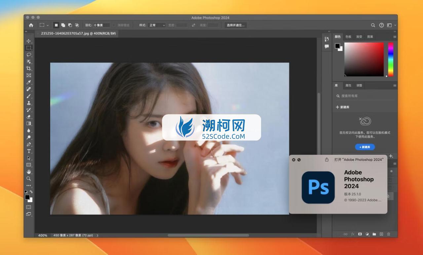The image size is (423, 255).
Task: Open the style dropdown showing 正常
Action: click(x=157, y=25)
